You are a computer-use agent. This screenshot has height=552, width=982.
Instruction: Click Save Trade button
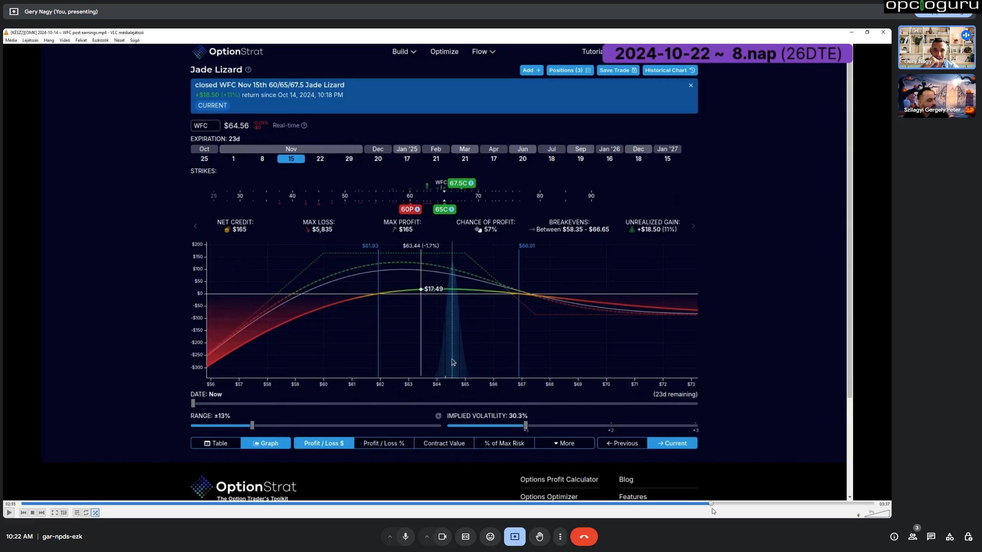pos(618,70)
